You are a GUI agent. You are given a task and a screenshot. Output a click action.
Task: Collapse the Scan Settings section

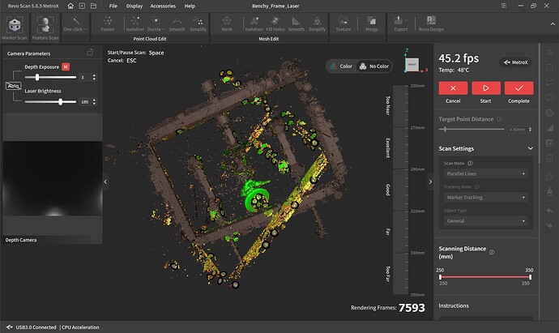tap(531, 148)
